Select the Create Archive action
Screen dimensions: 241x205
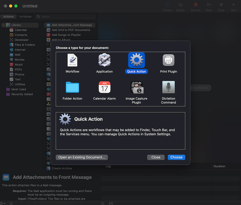tap(62, 168)
